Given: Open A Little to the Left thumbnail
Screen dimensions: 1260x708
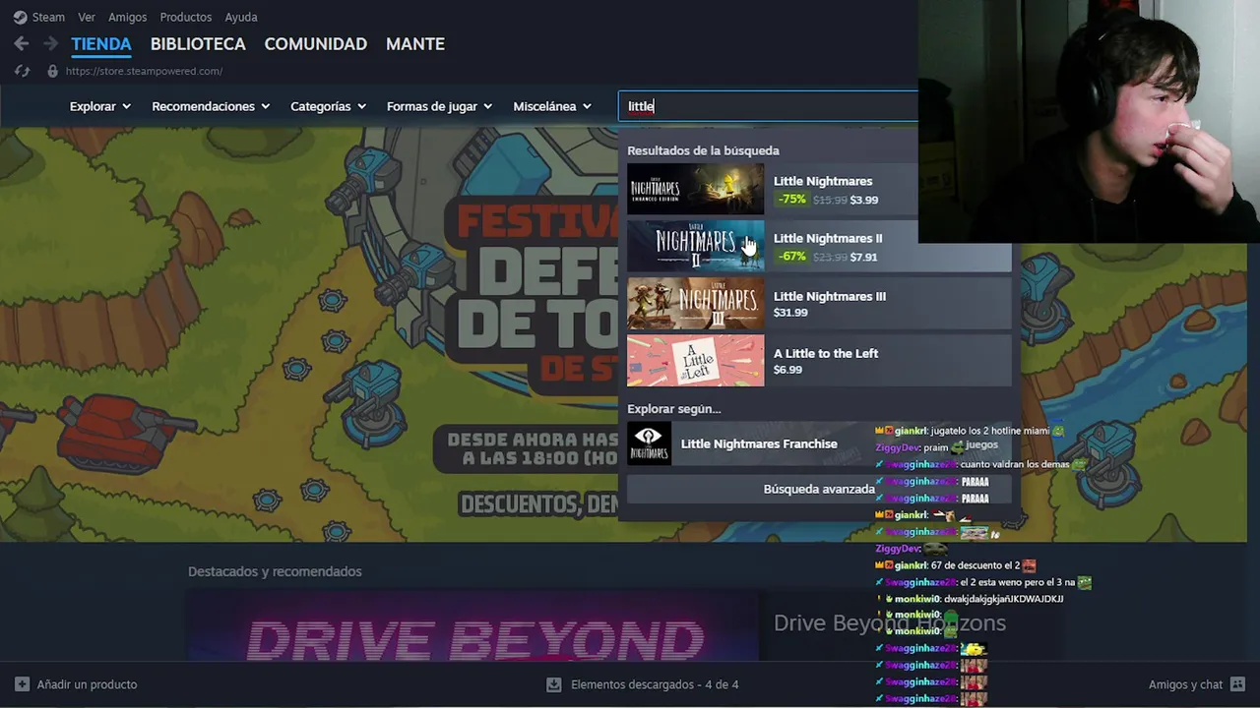Looking at the screenshot, I should point(695,361).
